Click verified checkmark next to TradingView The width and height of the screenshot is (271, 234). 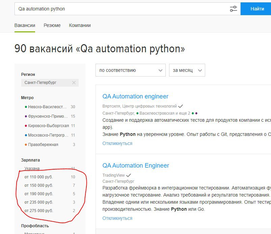(129, 175)
